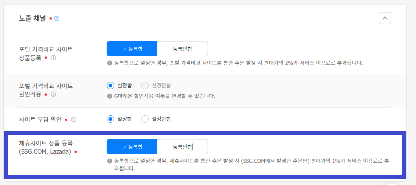Select 설정안함 for 포털 가격비교 사이트 할인적용
Viewport: 416px width, 185px height.
[145, 86]
